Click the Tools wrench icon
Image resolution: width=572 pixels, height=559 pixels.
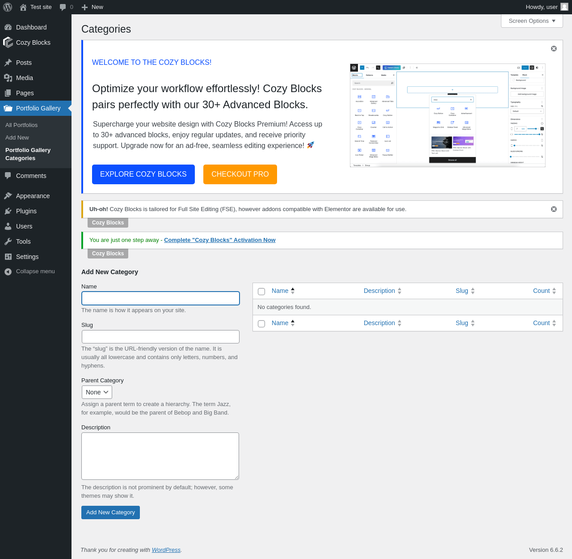tap(8, 241)
